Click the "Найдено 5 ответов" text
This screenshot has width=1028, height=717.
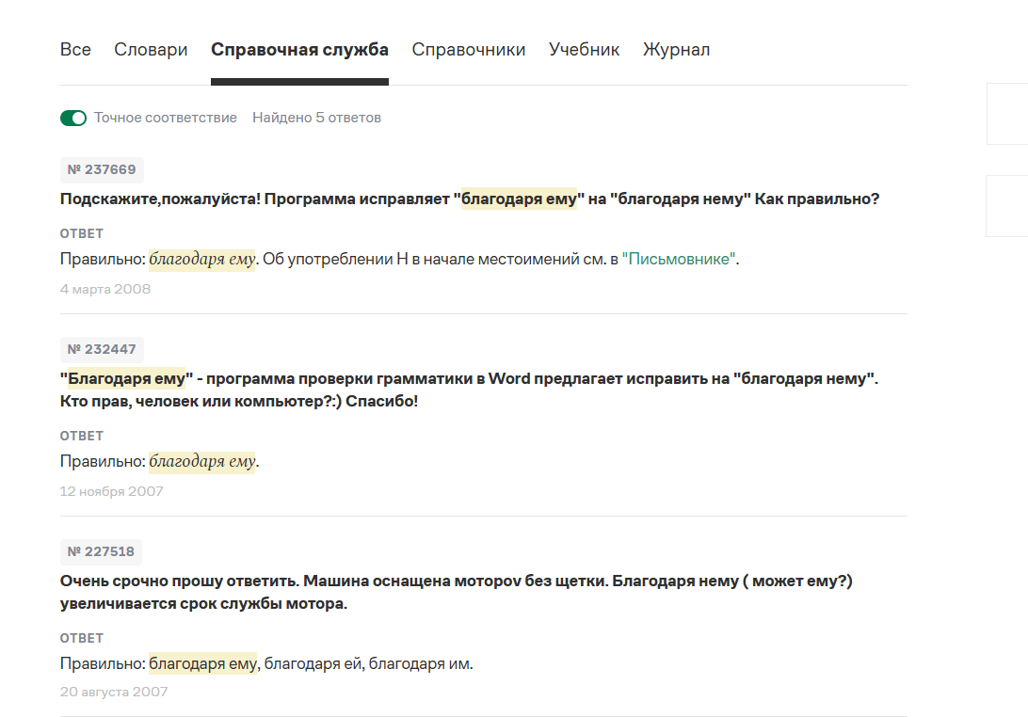tap(316, 118)
